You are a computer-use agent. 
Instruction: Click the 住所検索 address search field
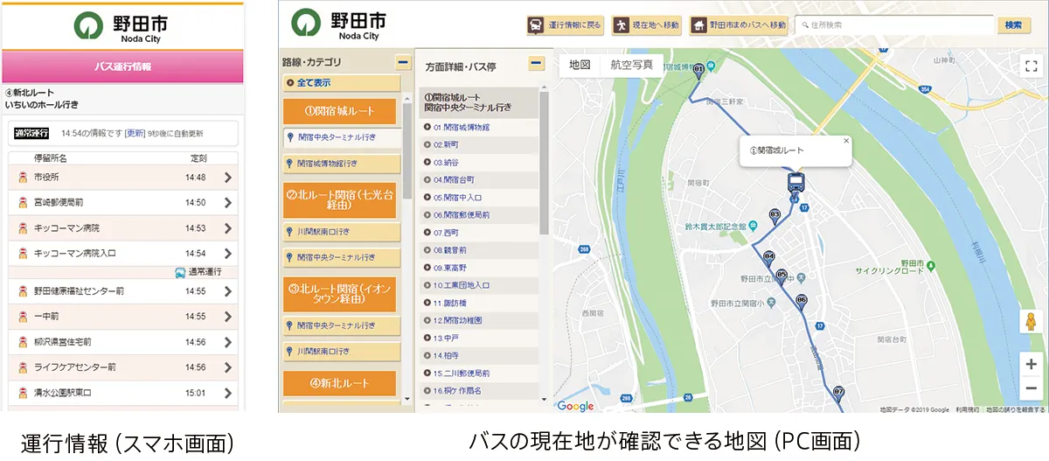click(x=893, y=25)
